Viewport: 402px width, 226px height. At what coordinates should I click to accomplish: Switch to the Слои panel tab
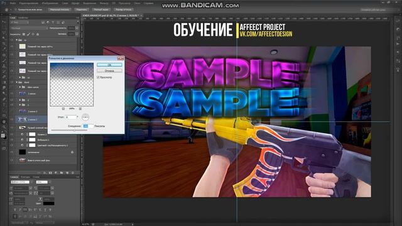tap(13, 18)
